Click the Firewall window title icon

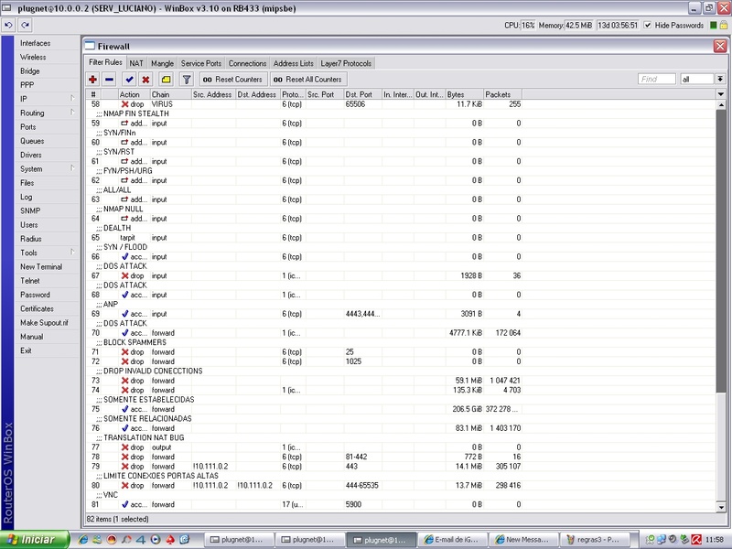(x=90, y=46)
